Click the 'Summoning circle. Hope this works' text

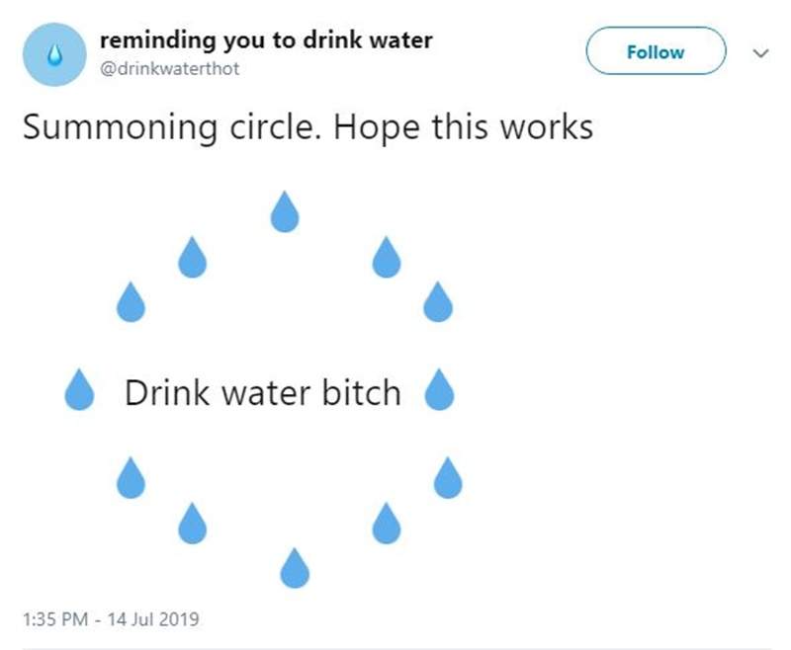pyautogui.click(x=308, y=126)
